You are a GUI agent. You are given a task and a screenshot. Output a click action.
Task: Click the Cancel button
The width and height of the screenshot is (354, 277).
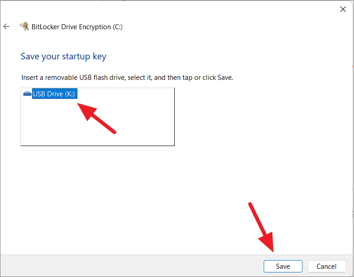tap(327, 267)
